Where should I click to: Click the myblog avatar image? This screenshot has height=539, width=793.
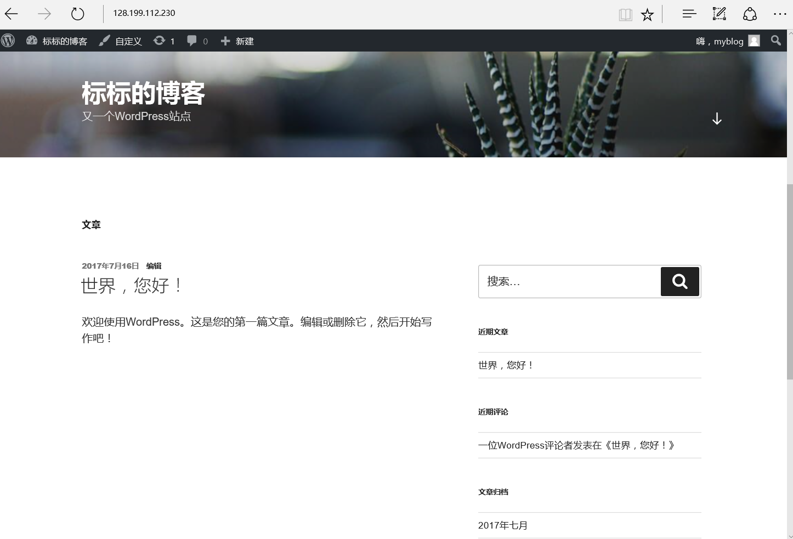754,41
